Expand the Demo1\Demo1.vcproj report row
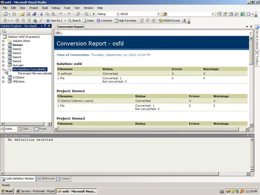This screenshot has width=260, height=195. 59,101
